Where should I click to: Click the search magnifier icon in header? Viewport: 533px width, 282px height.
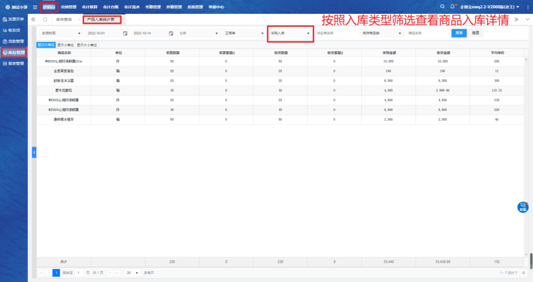442,6
